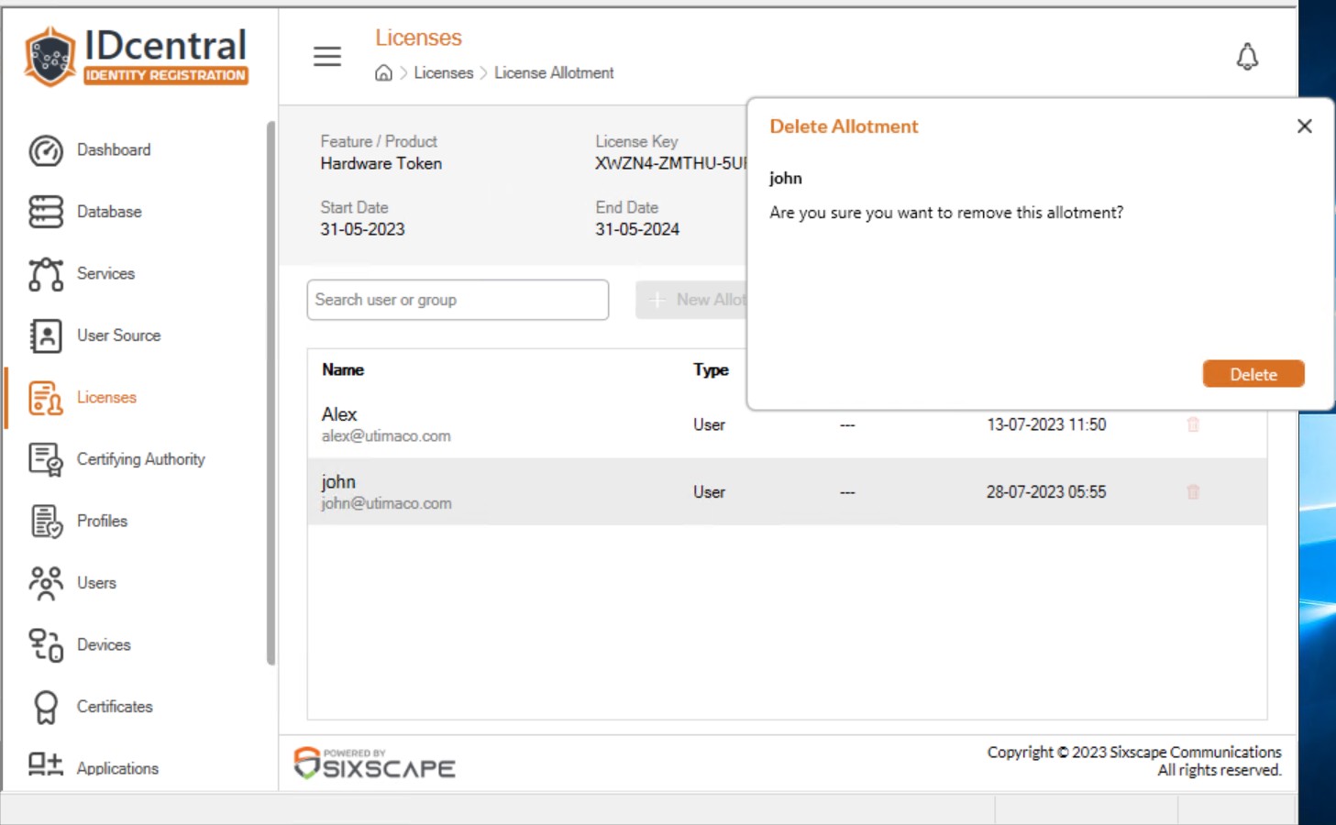
Task: Click the copyright notice text
Action: point(1134,762)
